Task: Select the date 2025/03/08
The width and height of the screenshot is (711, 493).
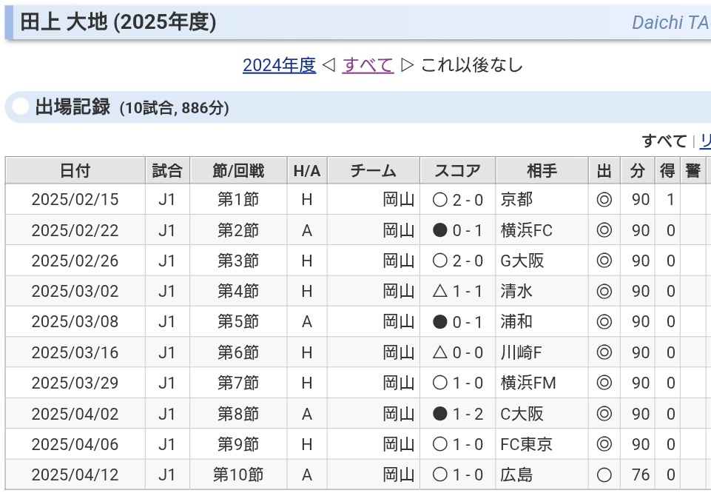Action: point(75,321)
